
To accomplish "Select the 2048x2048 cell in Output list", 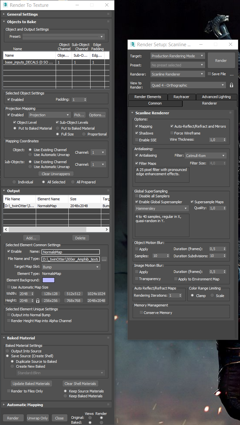I will click(85, 206).
